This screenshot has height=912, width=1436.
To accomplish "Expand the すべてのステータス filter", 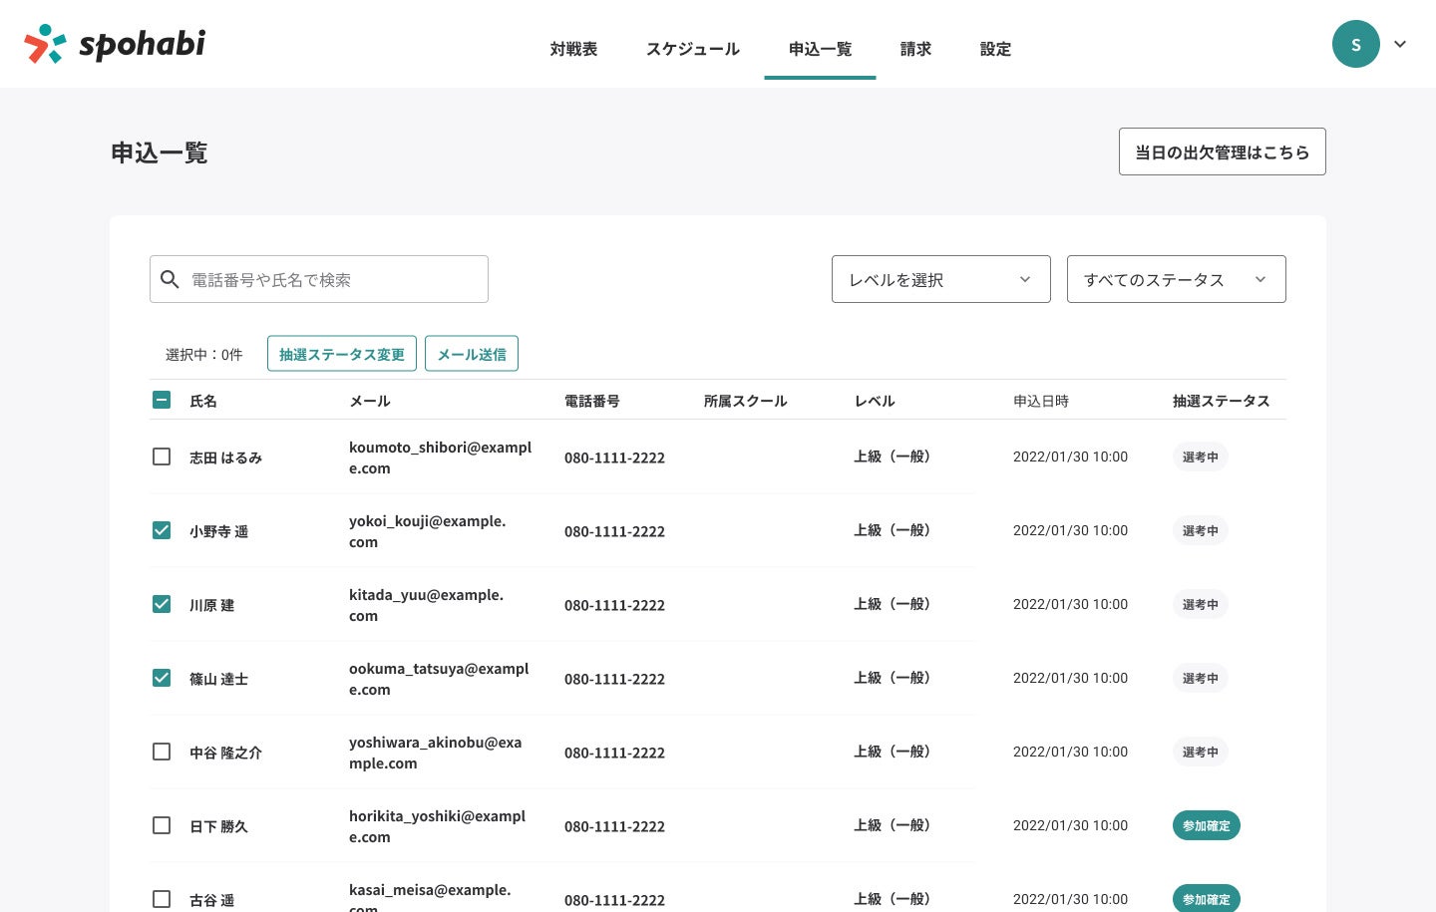I will point(1176,279).
